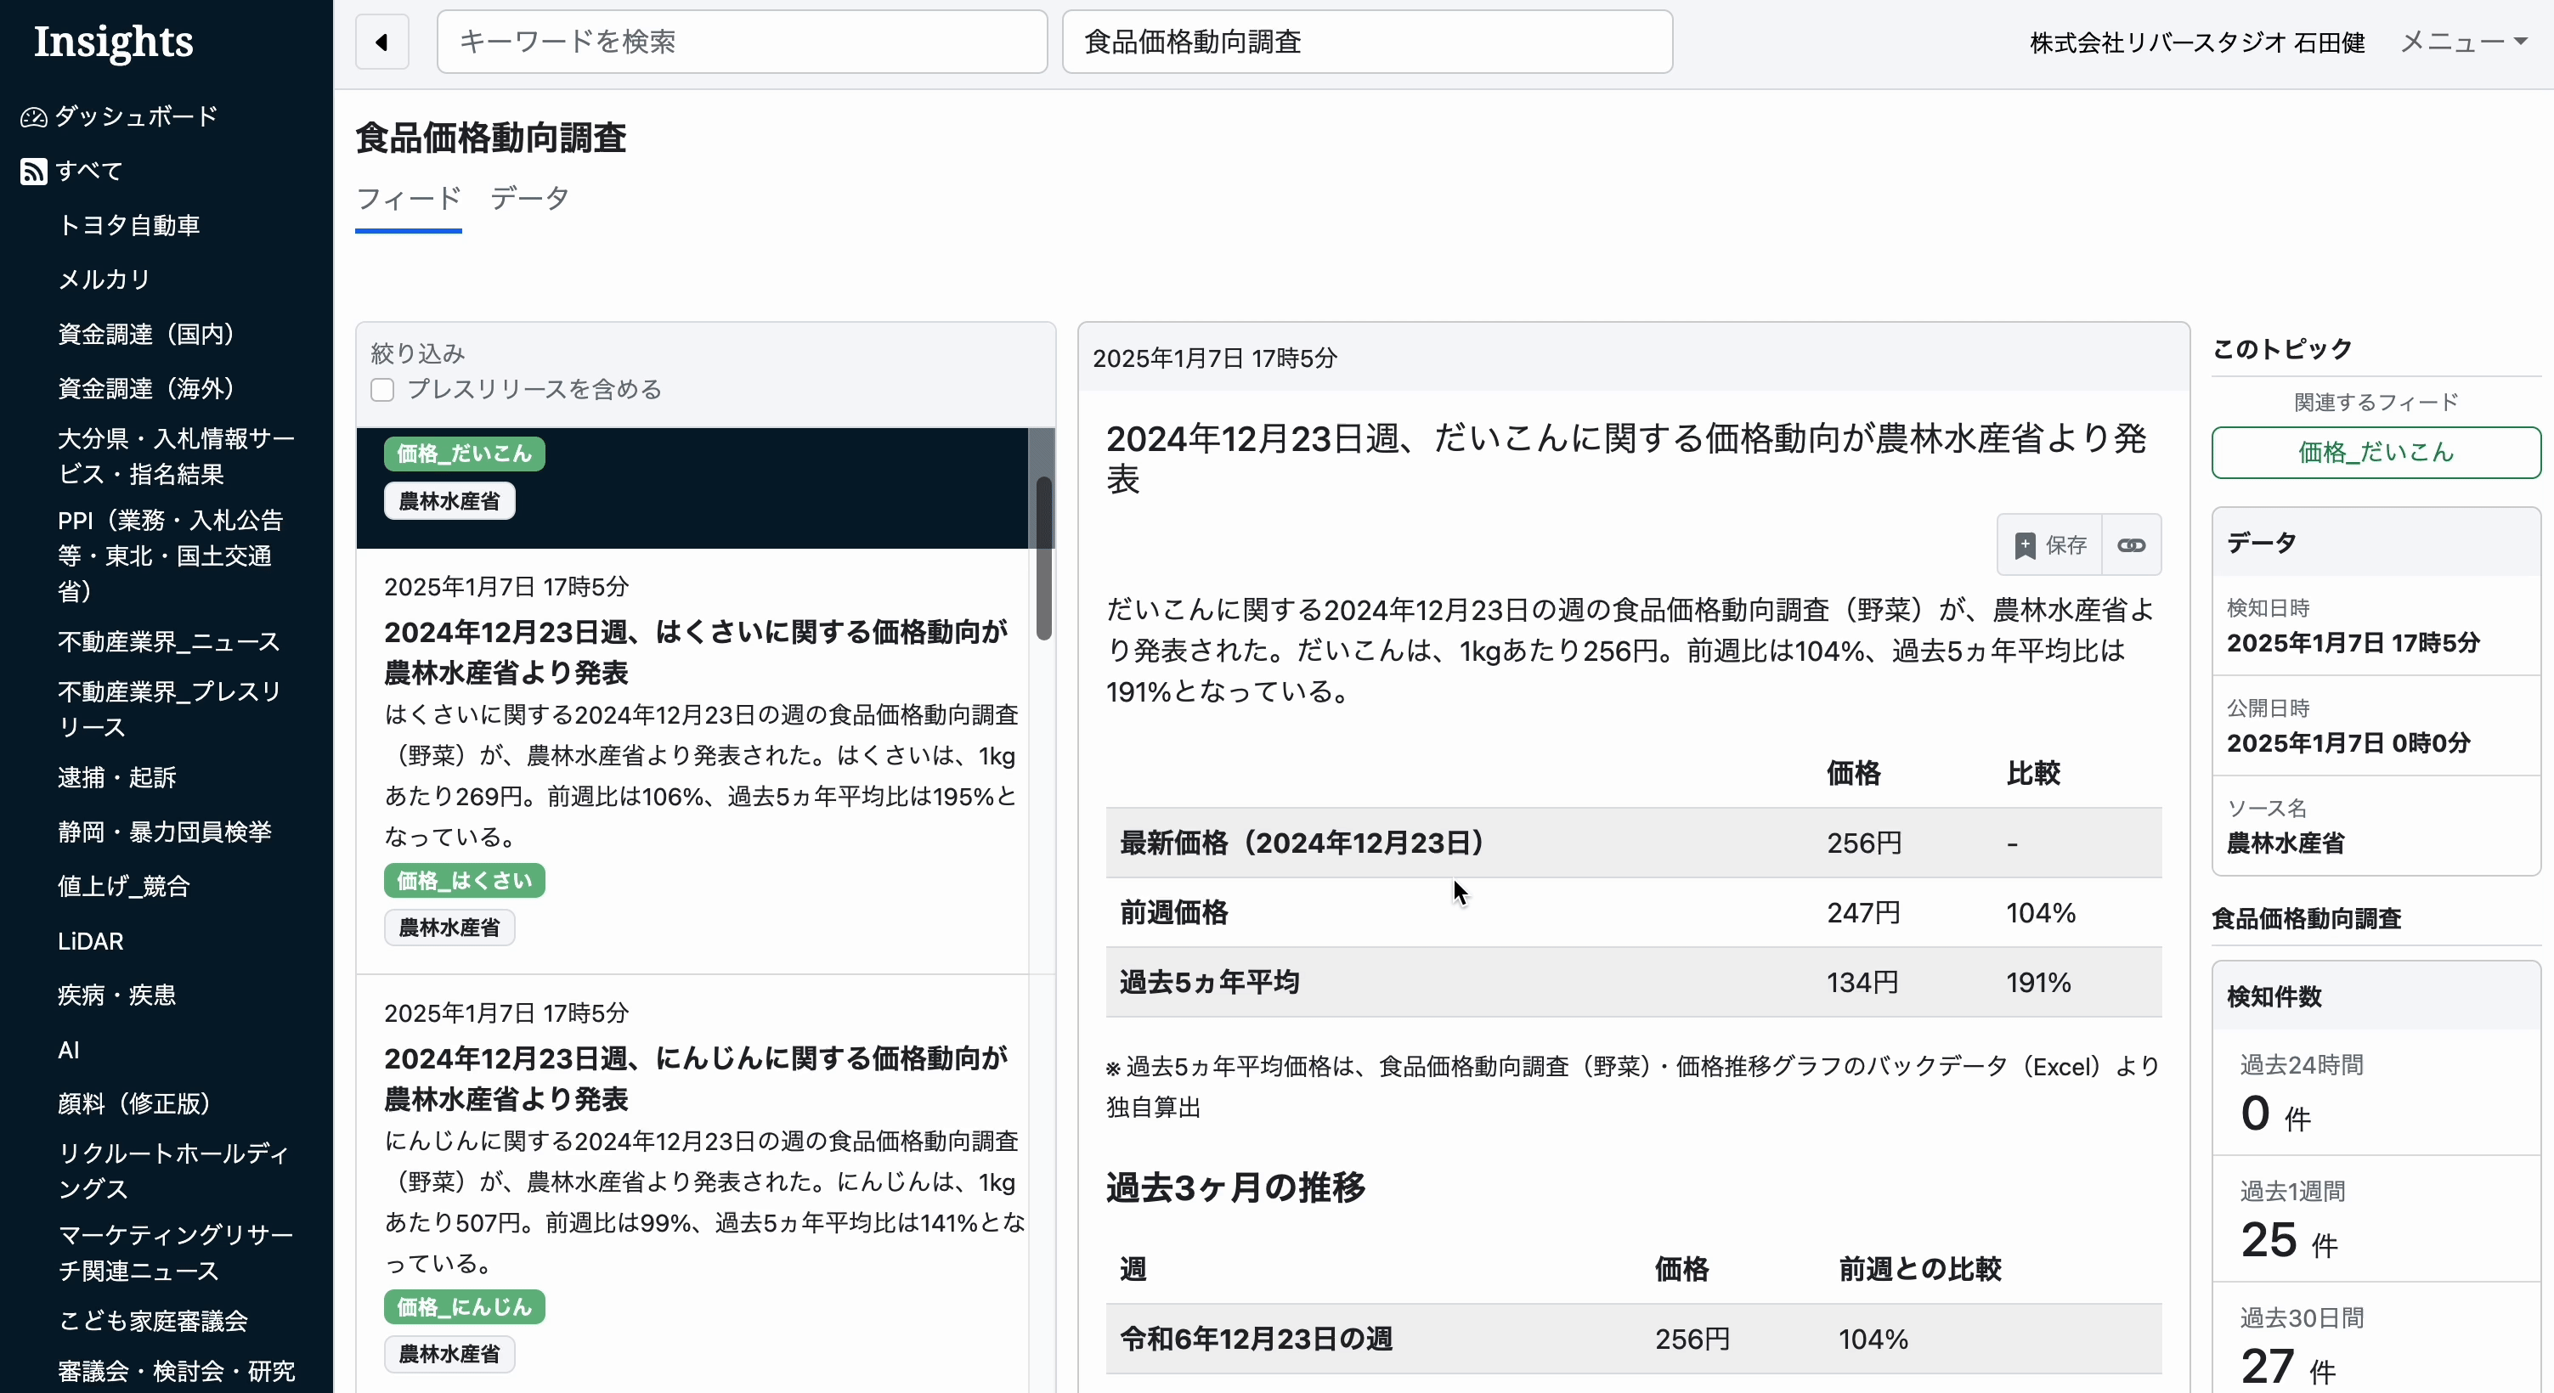Focus the キーワードを検索 search field
2554x1393 pixels.
[742, 42]
